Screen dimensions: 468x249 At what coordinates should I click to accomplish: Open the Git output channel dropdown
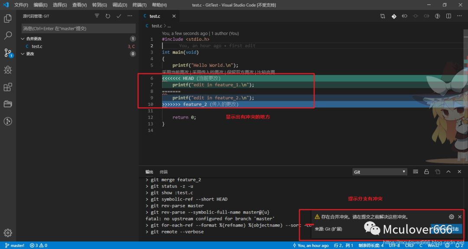click(380, 172)
